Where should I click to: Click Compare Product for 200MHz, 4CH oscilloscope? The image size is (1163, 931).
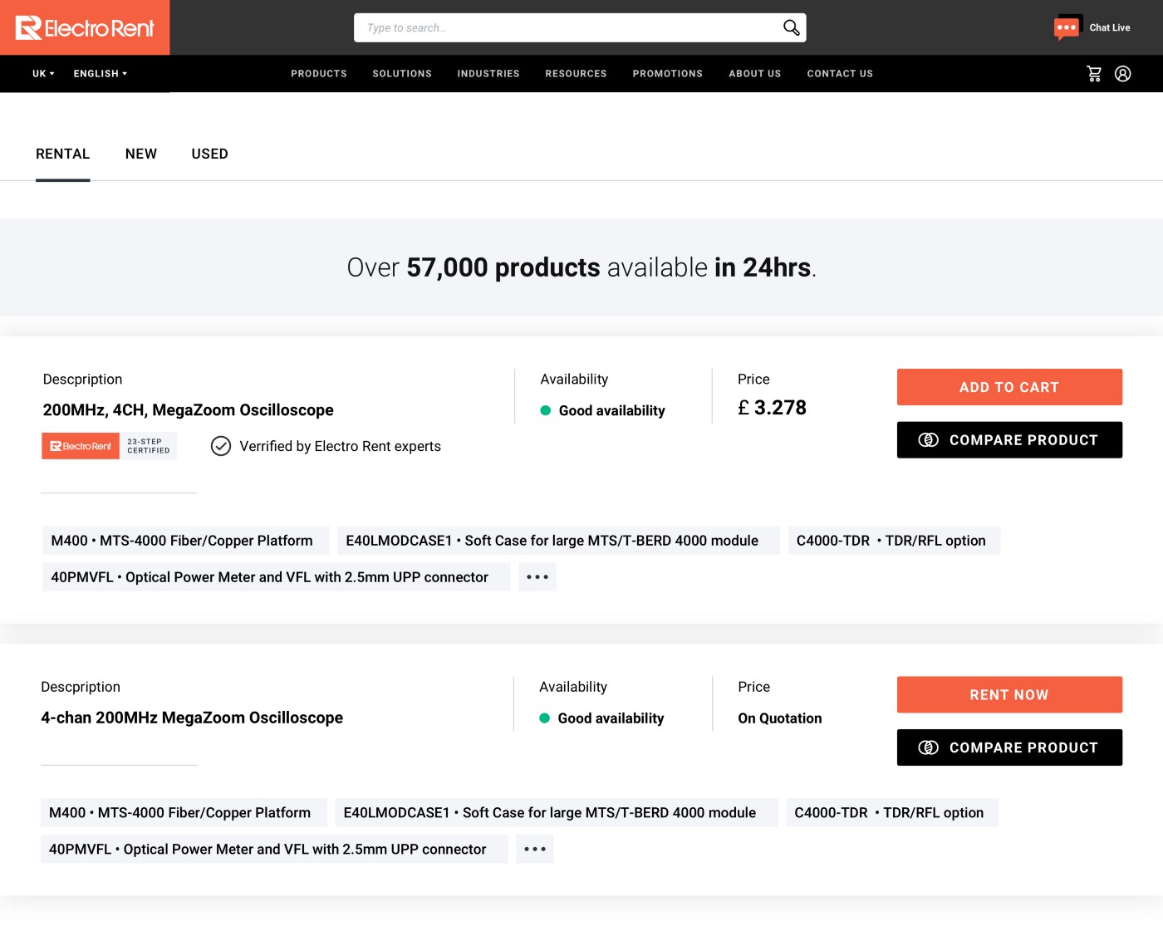1009,440
